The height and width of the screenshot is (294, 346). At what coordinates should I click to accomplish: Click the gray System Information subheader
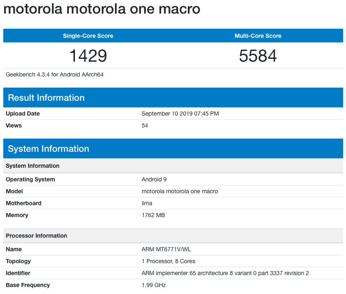(x=173, y=166)
